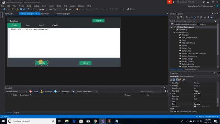Start debugging with the green Start button

click(70, 9)
